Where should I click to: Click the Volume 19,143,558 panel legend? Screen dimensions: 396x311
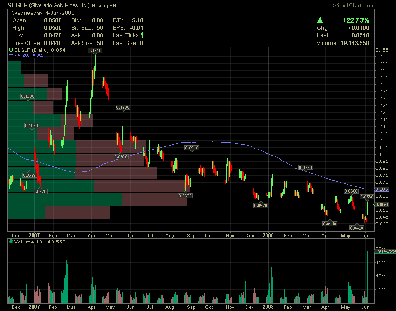pyautogui.click(x=40, y=242)
